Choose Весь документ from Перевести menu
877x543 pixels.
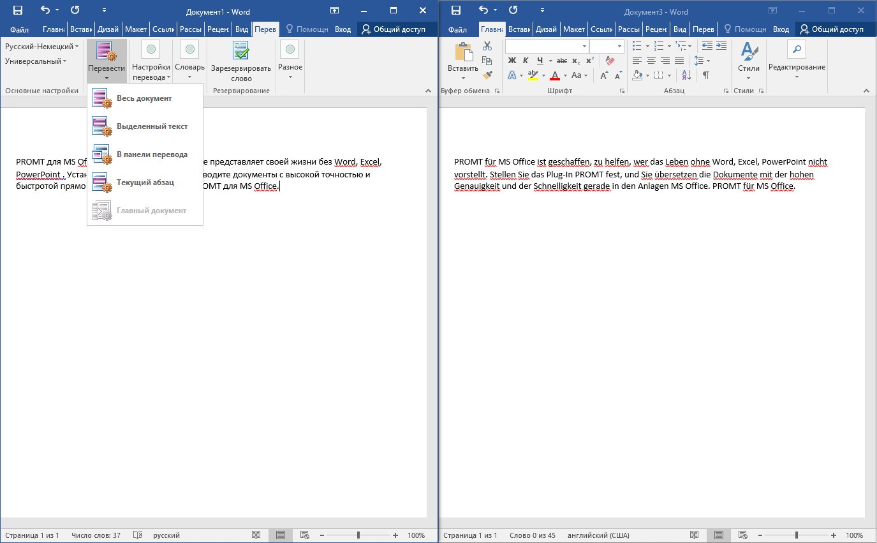[x=145, y=98]
